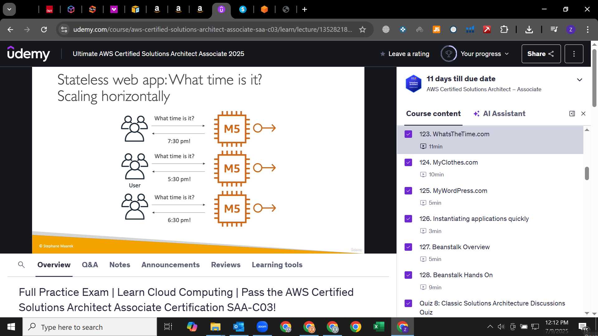
Task: Toggle the 125 MyWordPress.com completion checkbox
Action: (x=408, y=191)
